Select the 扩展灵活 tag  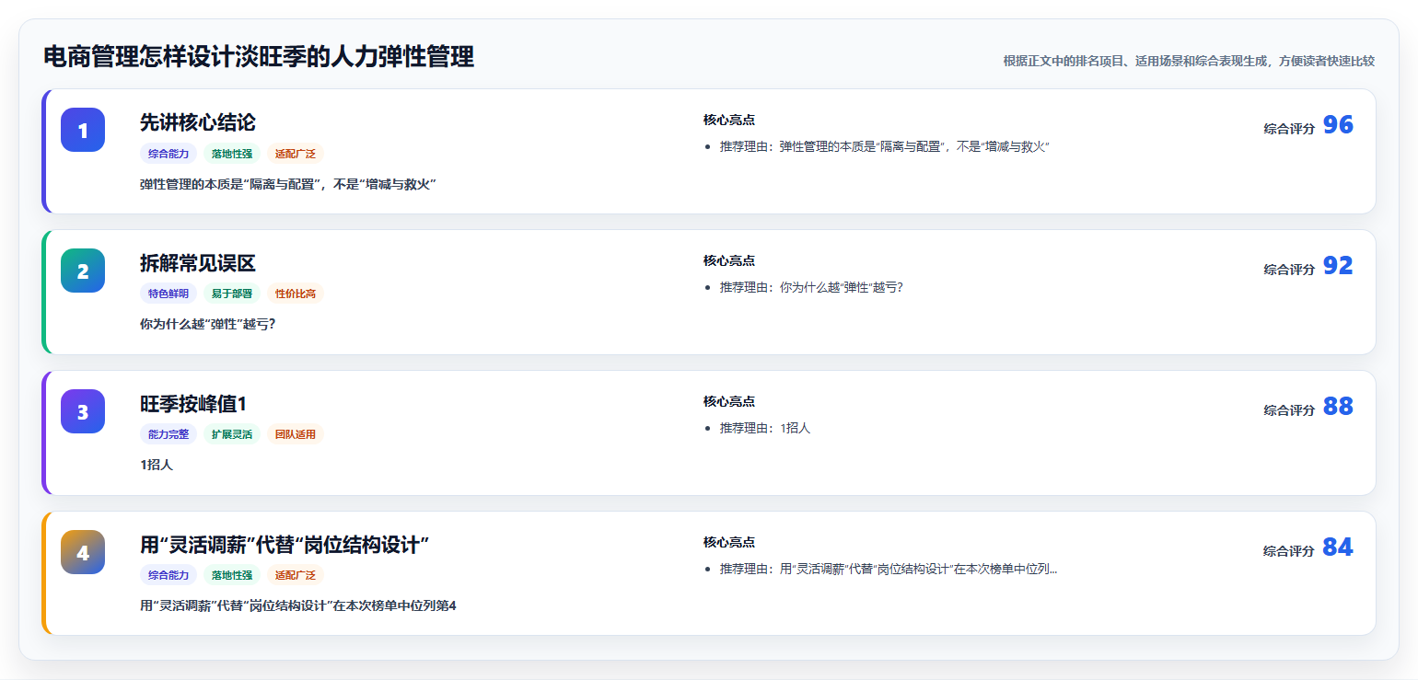pyautogui.click(x=232, y=434)
